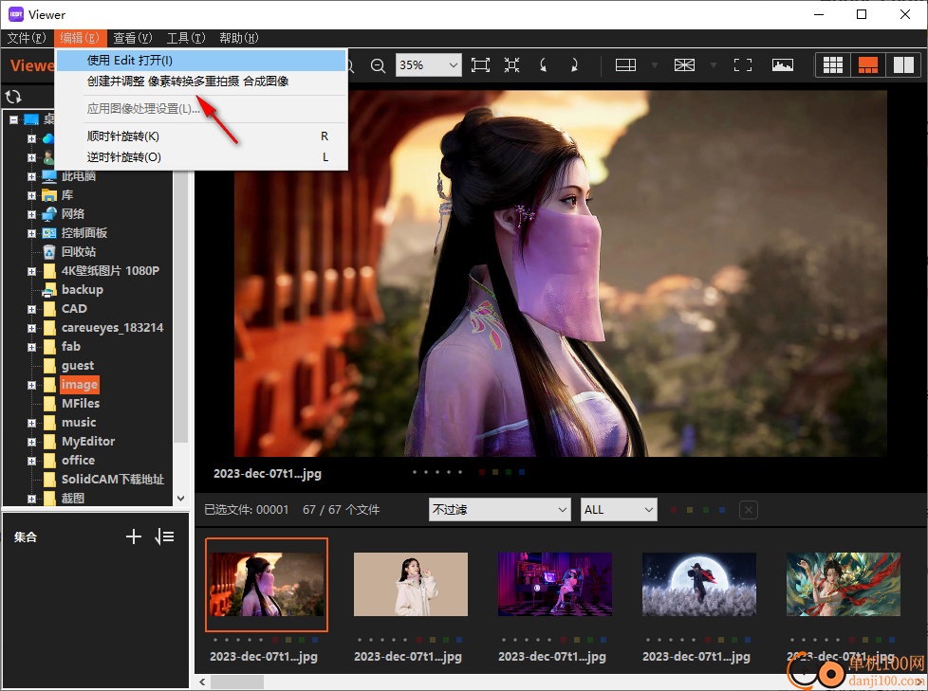This screenshot has width=928, height=691.
Task: Select the 网络 tree item
Action: coord(73,214)
